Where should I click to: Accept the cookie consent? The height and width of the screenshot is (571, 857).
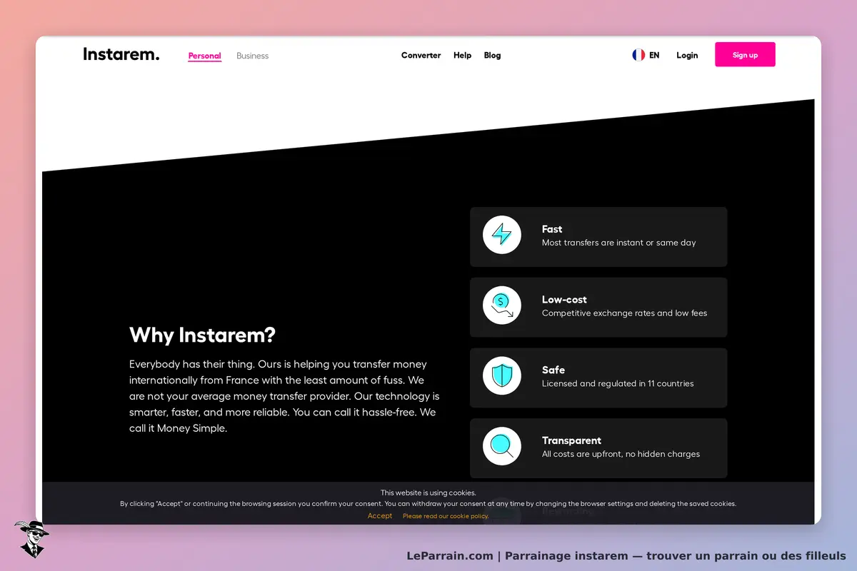(x=380, y=515)
